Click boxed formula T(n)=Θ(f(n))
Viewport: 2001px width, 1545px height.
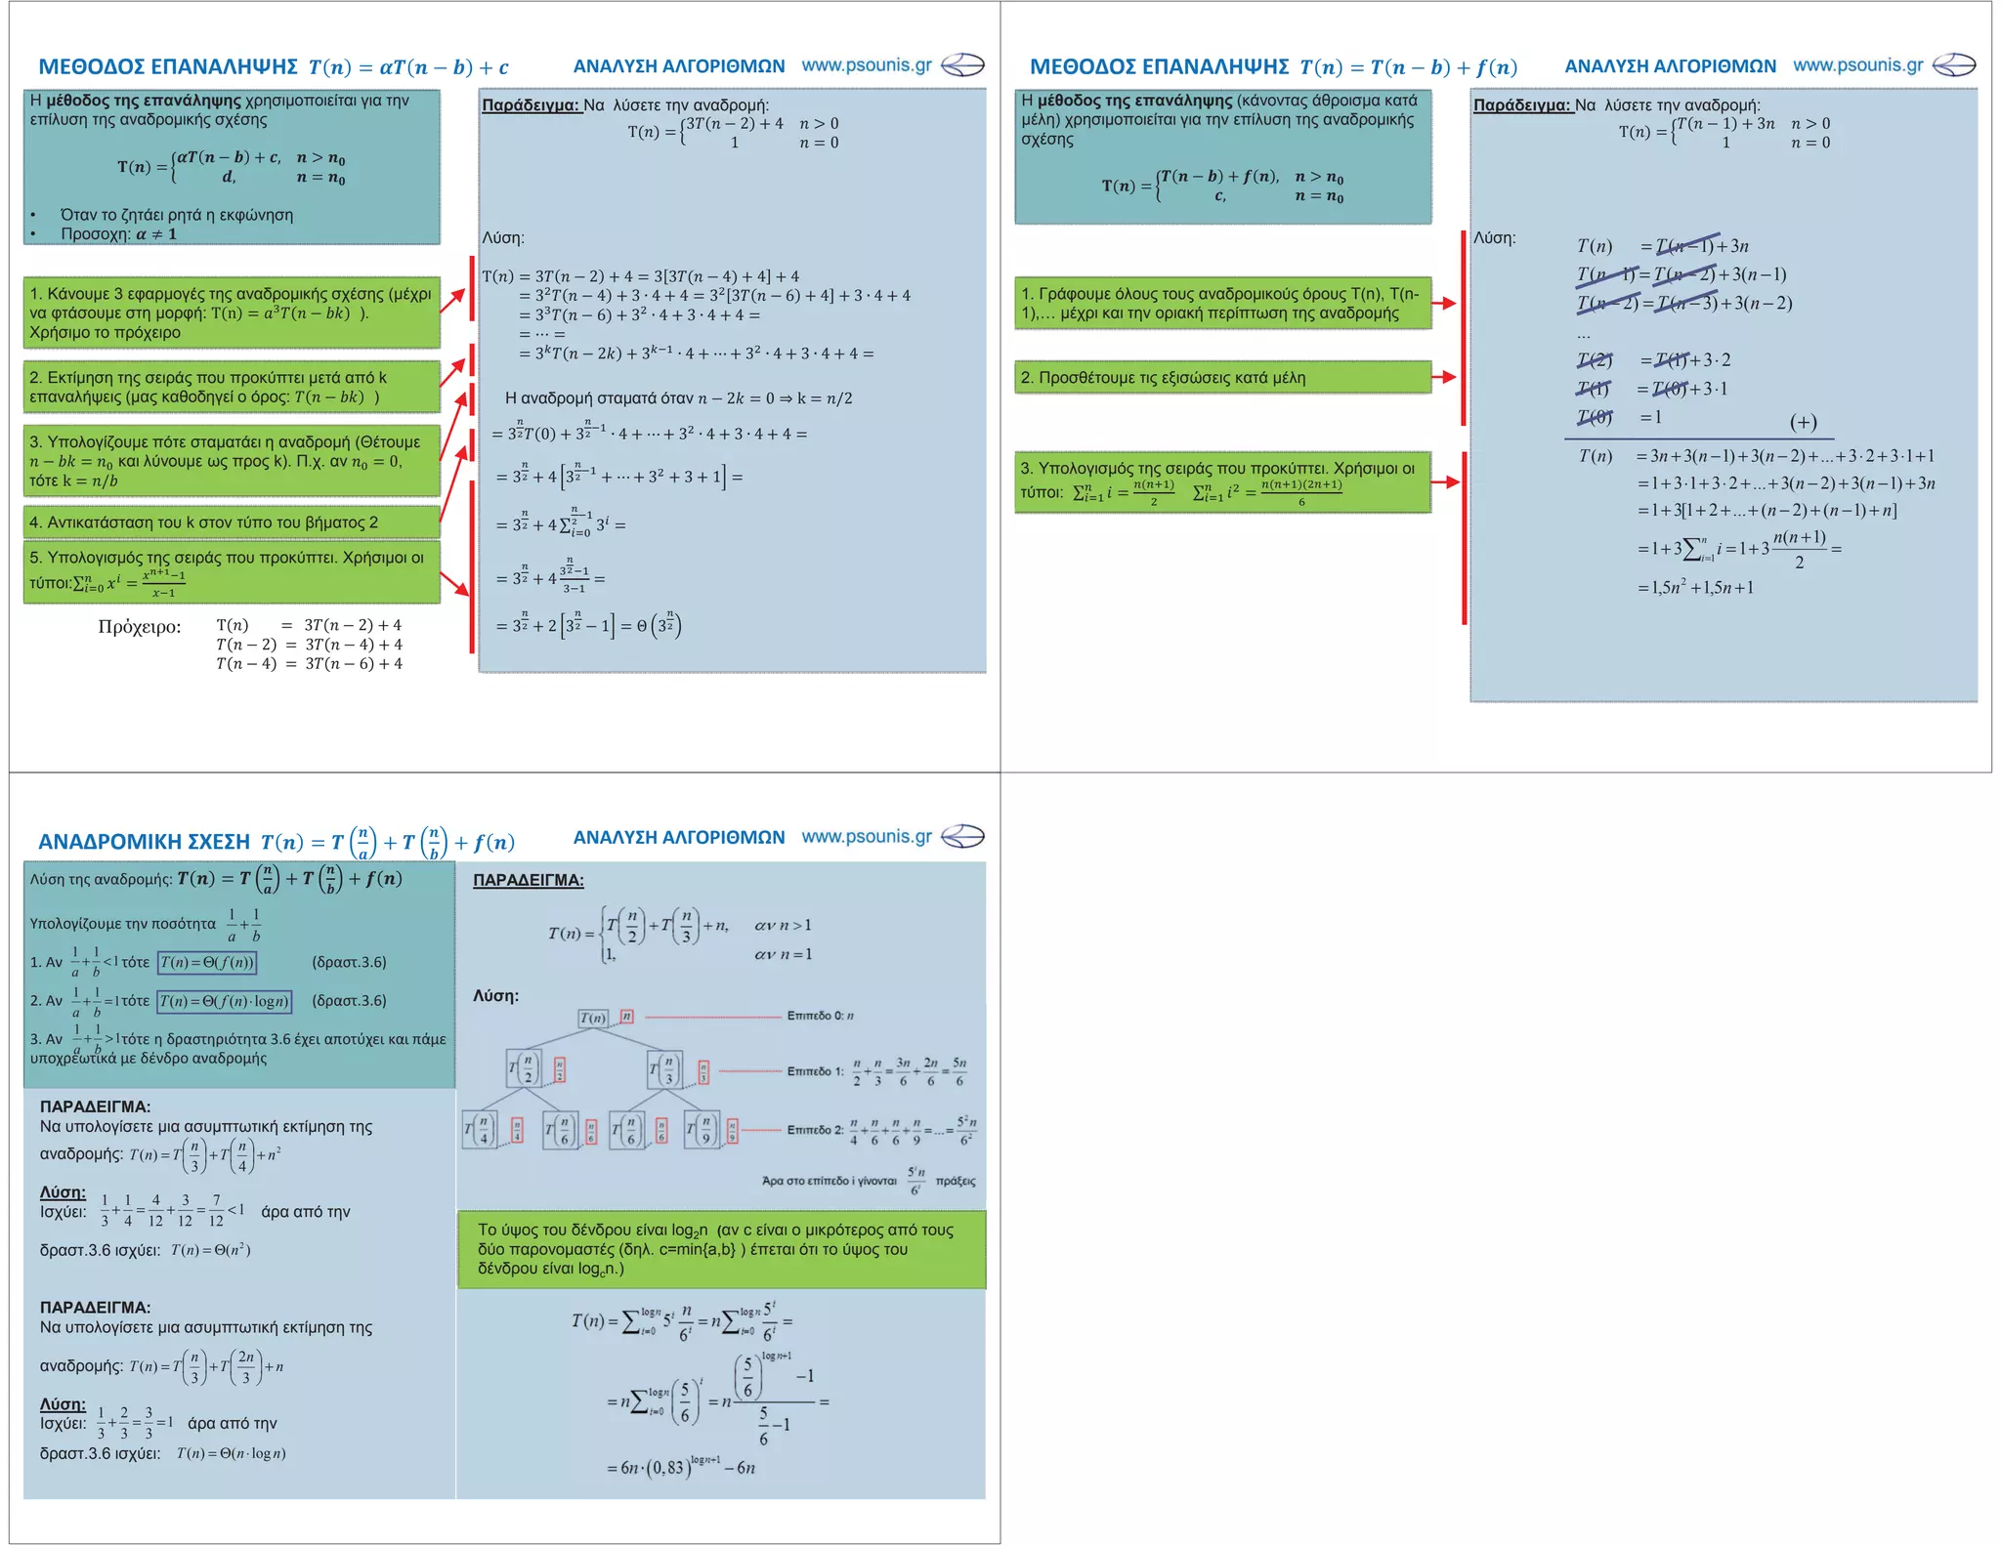pyautogui.click(x=207, y=963)
